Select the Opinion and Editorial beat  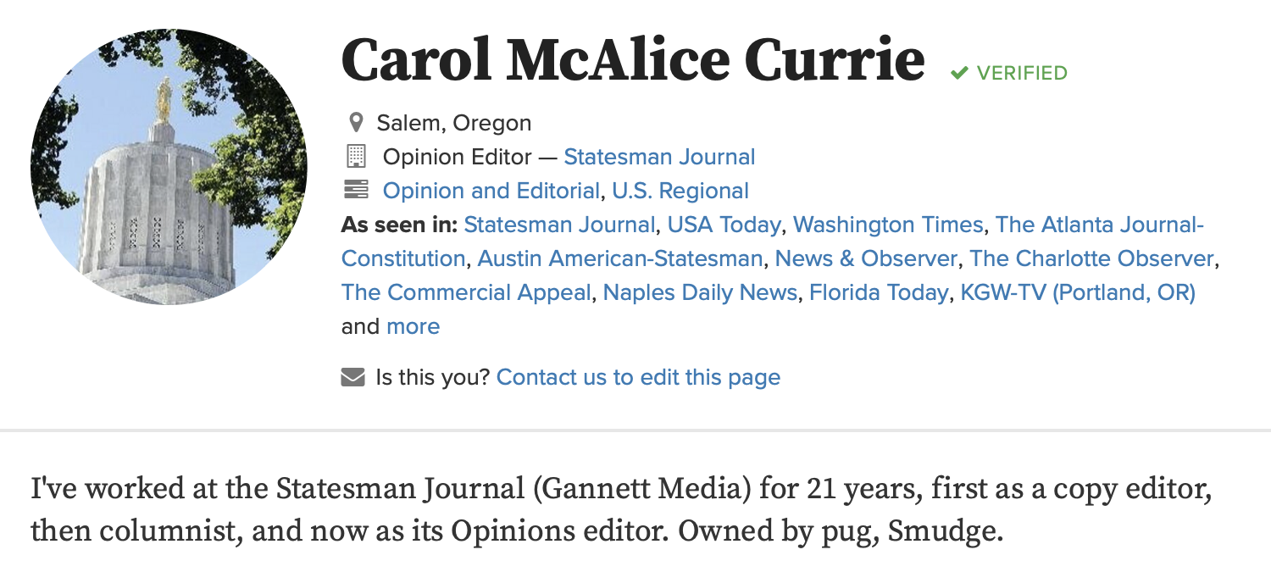point(491,191)
